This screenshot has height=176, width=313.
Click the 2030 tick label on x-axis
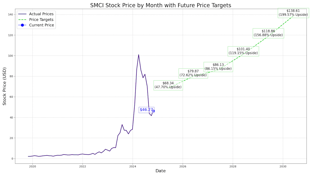click(x=283, y=166)
